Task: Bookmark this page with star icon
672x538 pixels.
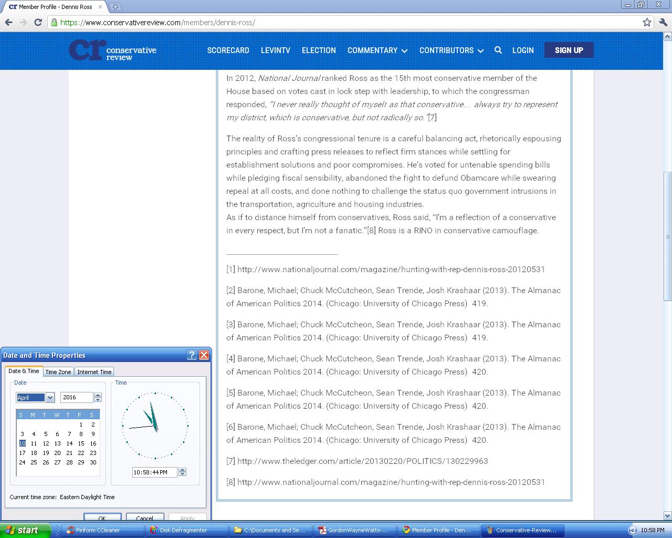Action: click(647, 22)
